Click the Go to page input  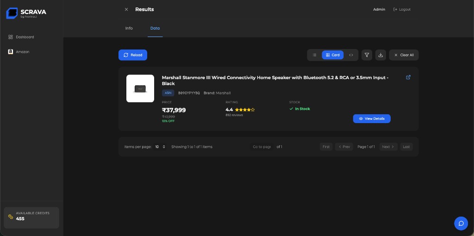[262, 147]
